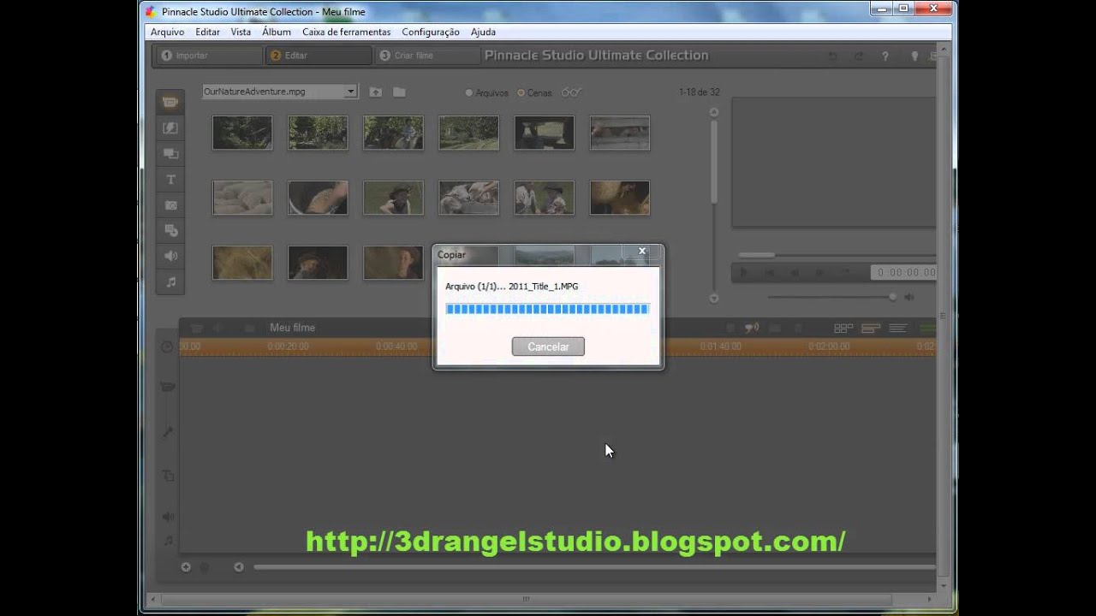Open the Vista menu
This screenshot has height=616, width=1096.
241,32
